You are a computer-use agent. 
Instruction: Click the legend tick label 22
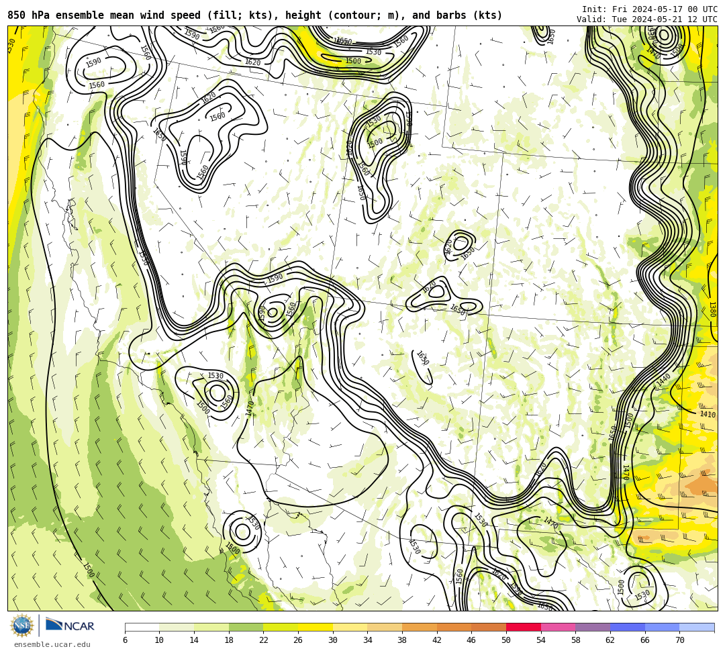pyautogui.click(x=264, y=640)
